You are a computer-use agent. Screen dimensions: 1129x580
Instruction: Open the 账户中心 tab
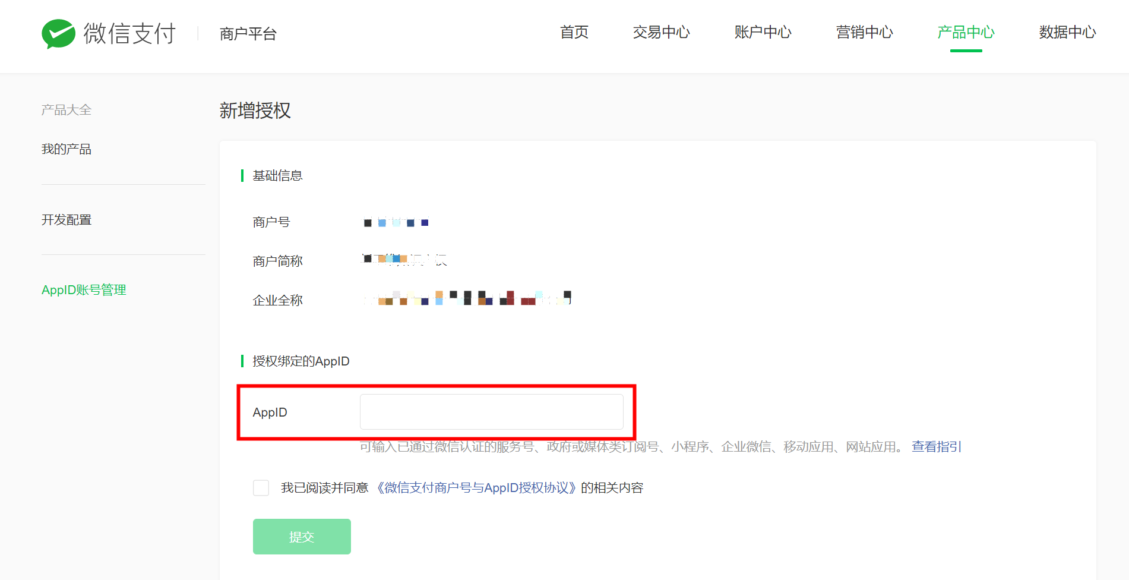click(763, 32)
